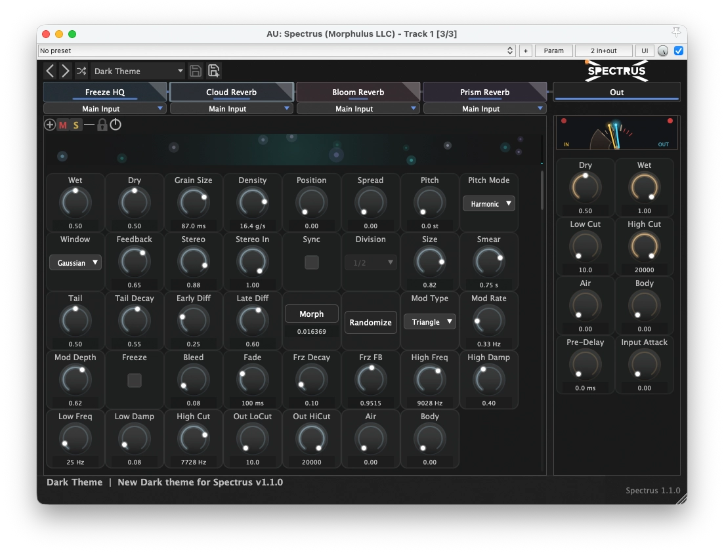Click the next preset arrow

65,71
